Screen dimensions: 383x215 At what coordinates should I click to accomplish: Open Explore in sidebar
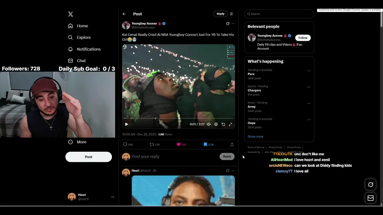click(79, 37)
